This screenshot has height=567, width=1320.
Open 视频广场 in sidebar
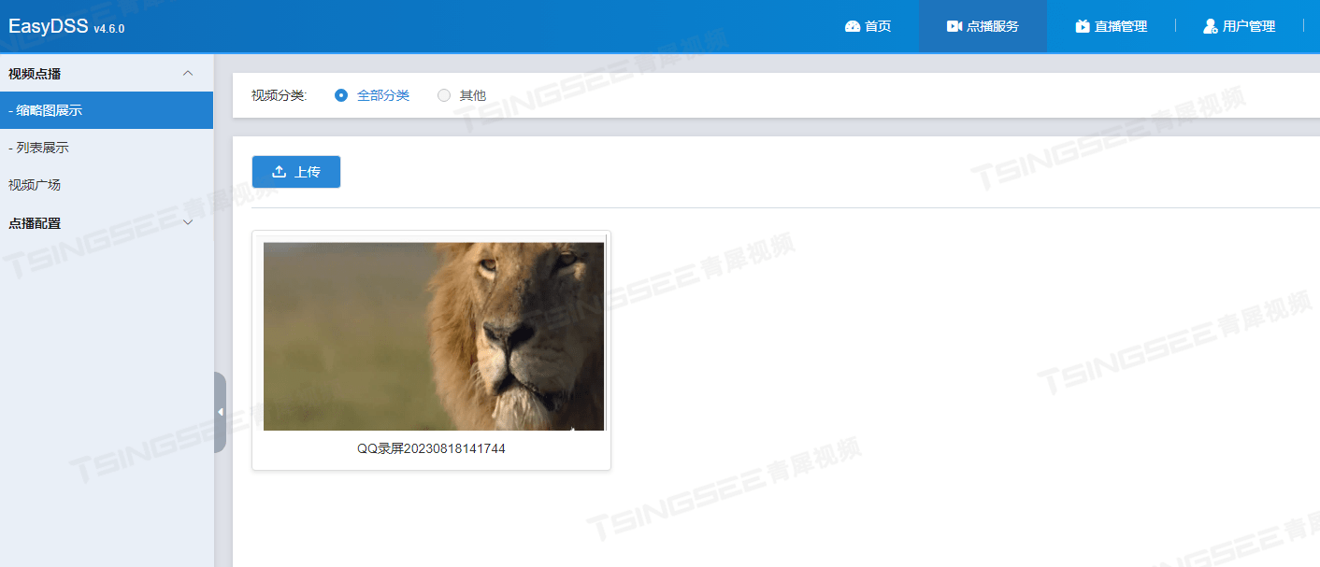coord(107,185)
